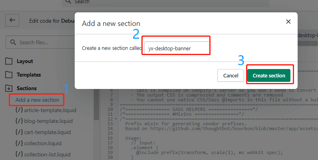The image size is (318, 160).
Task: Close the Add a new section dialog
Action: point(288,22)
